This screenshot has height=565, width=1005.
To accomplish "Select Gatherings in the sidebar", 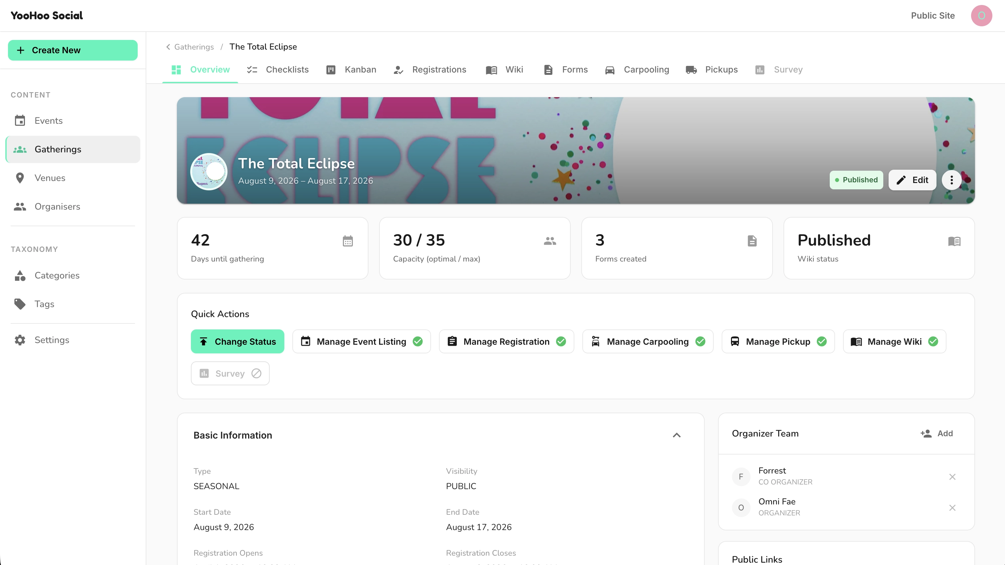I will (x=73, y=149).
